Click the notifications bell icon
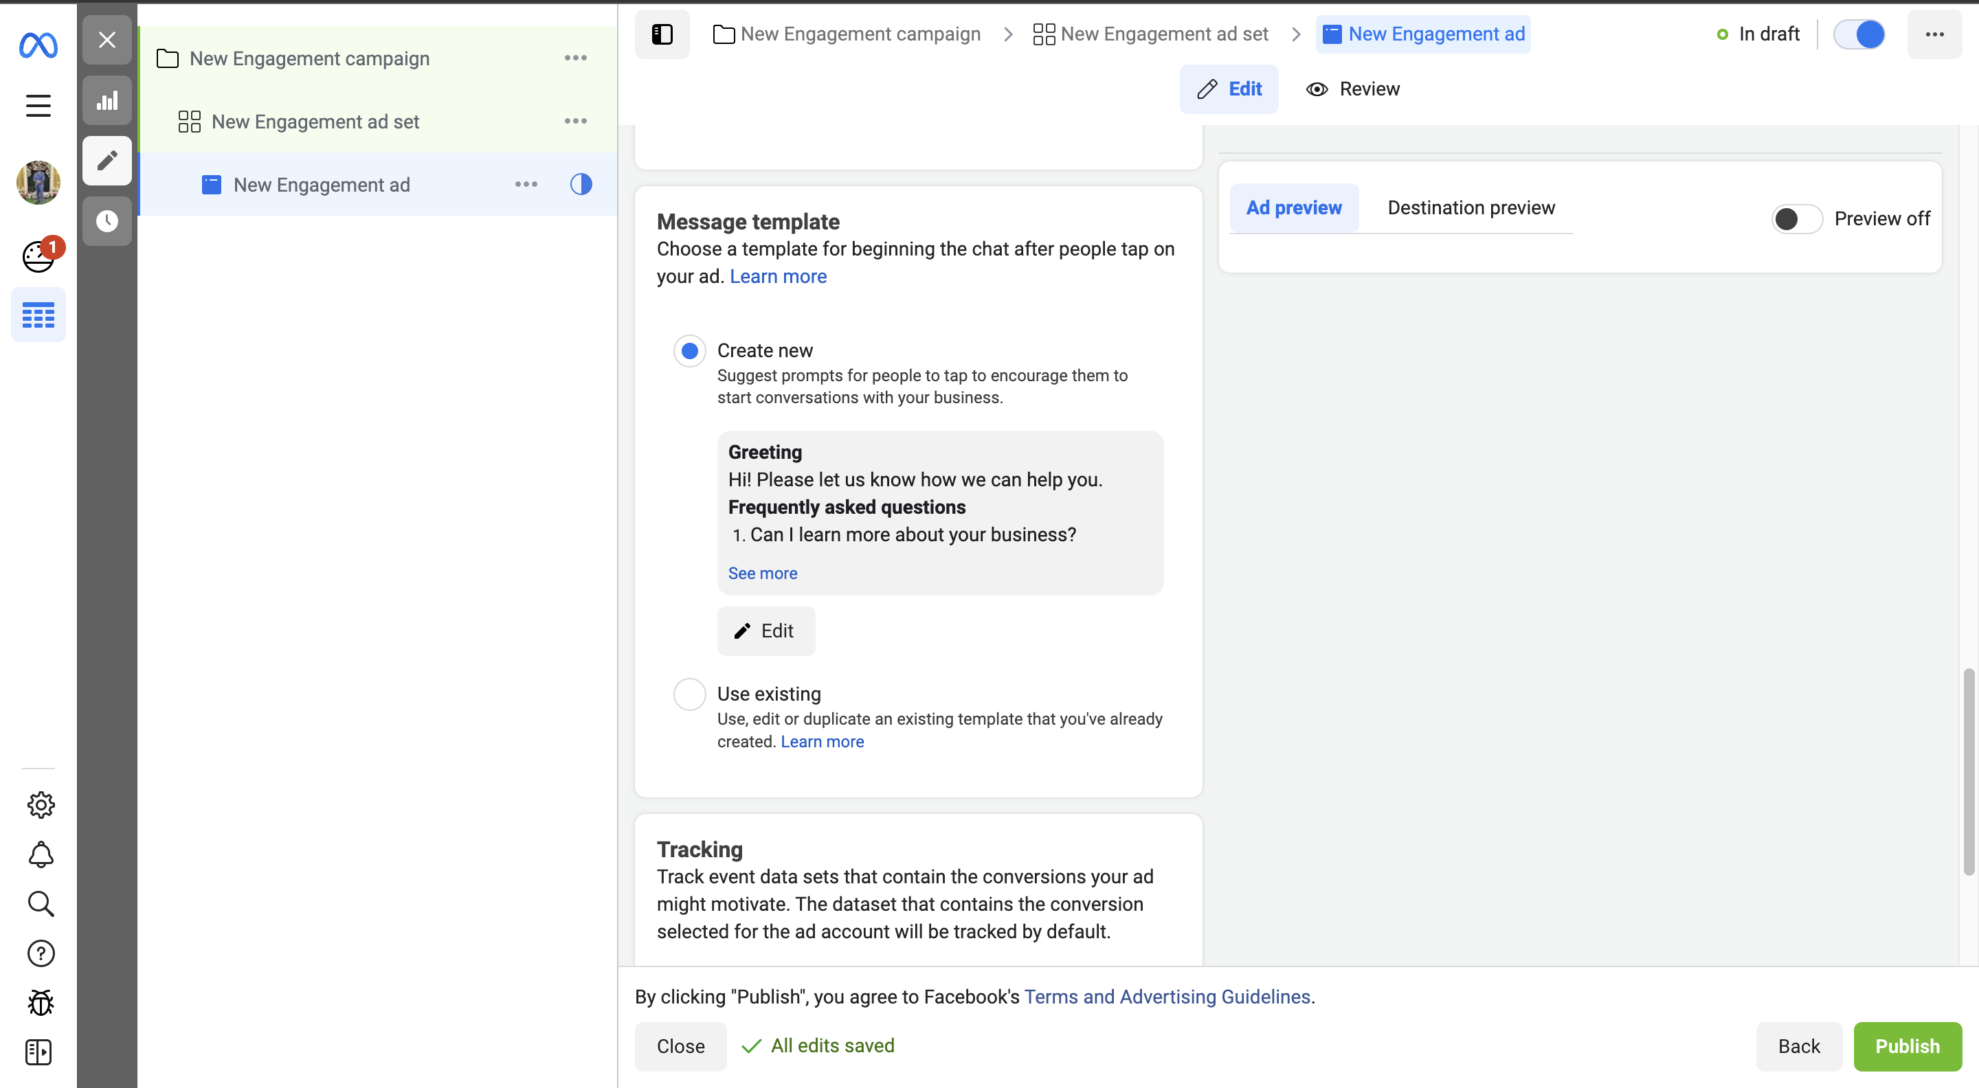1979x1088 pixels. [40, 854]
